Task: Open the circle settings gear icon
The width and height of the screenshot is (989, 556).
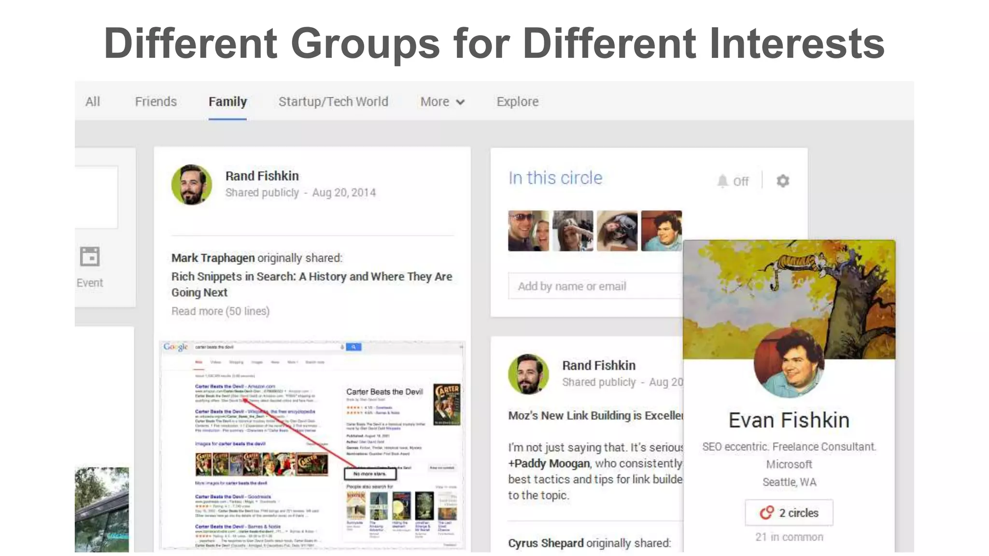Action: tap(783, 181)
